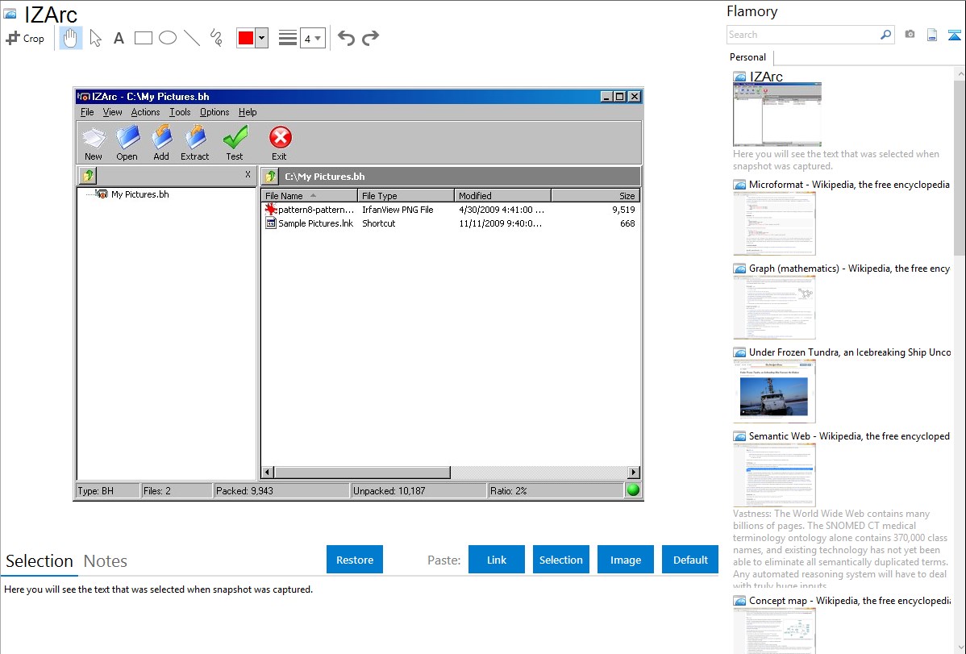
Task: Select the straight line tool
Action: (x=192, y=38)
